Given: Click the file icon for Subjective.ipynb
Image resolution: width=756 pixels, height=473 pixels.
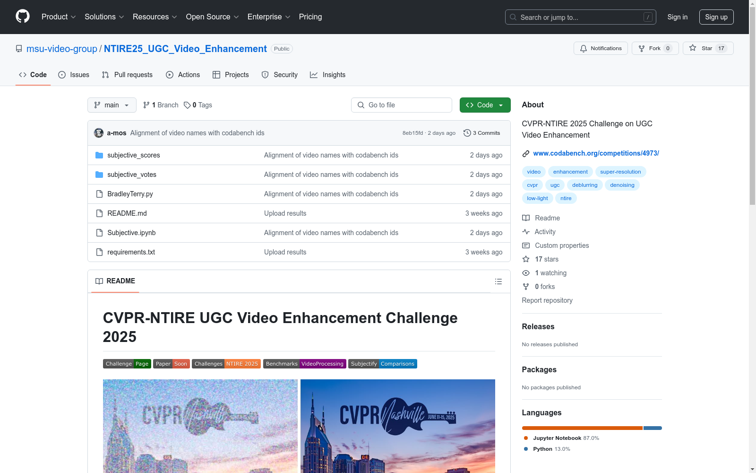Looking at the screenshot, I should coord(99,233).
